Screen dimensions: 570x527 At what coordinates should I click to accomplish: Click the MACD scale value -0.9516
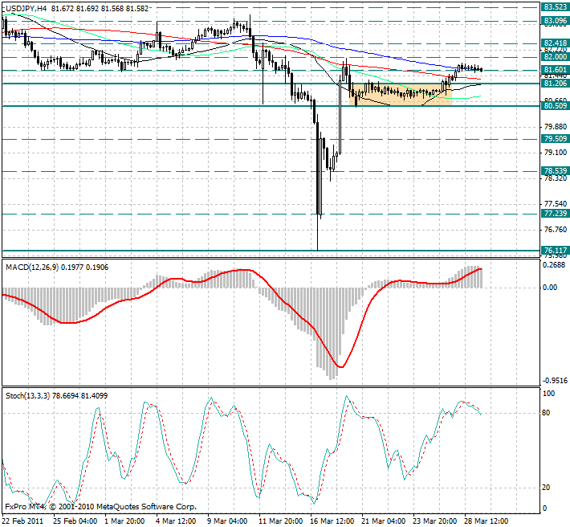click(555, 381)
